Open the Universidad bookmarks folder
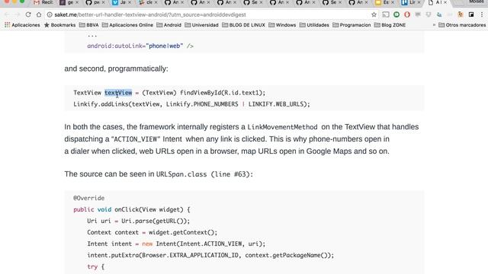 click(x=201, y=25)
